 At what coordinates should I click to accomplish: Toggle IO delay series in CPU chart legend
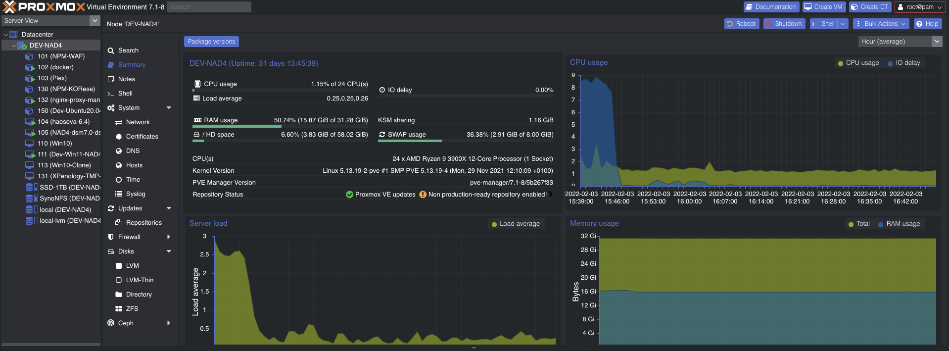point(904,63)
